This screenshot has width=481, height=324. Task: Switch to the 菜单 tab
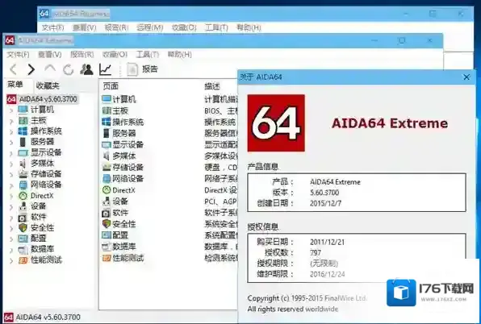click(x=15, y=85)
